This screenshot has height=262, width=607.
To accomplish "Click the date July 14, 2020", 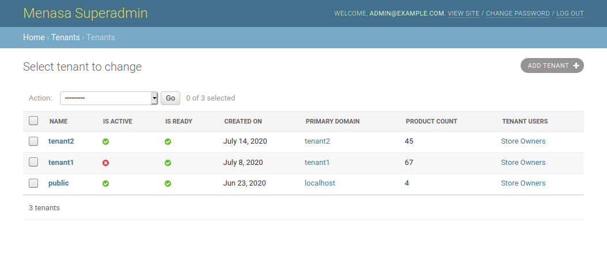I will pos(245,141).
